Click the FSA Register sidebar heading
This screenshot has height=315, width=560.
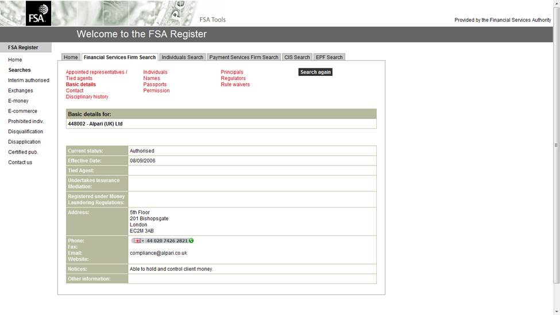click(26, 47)
